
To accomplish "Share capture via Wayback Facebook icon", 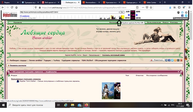I will pyautogui.click(x=182, y=16).
